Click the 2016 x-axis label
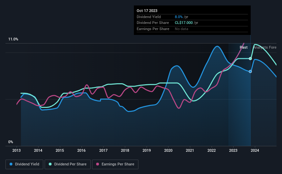282x174 pixels. point(81,150)
